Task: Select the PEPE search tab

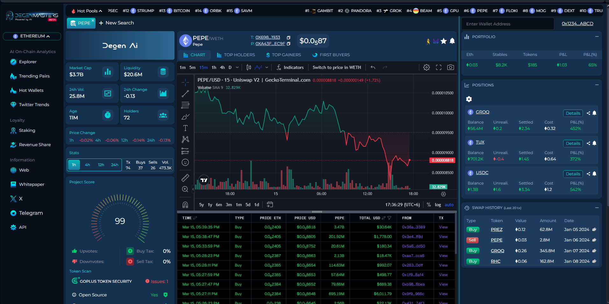Action: click(x=81, y=23)
